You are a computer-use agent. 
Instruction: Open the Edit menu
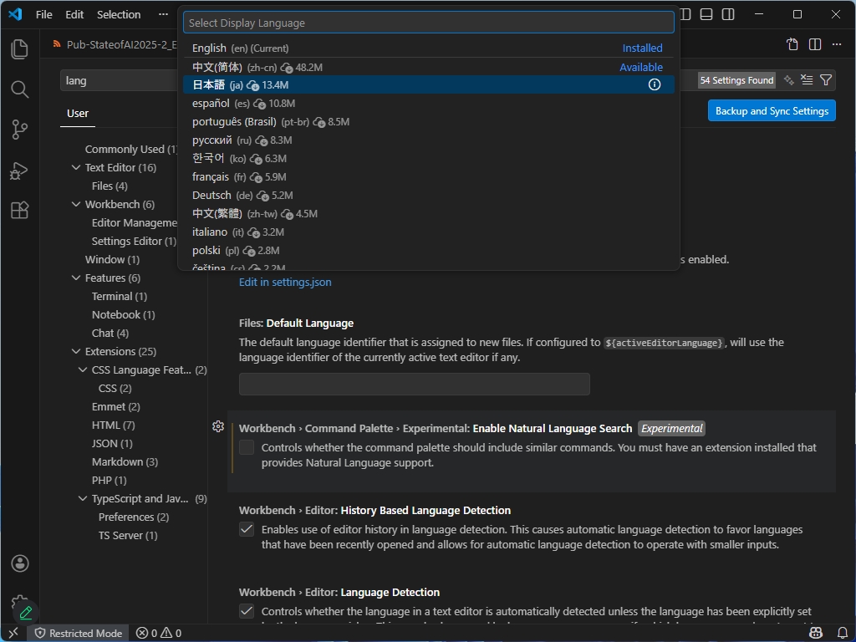(x=74, y=14)
